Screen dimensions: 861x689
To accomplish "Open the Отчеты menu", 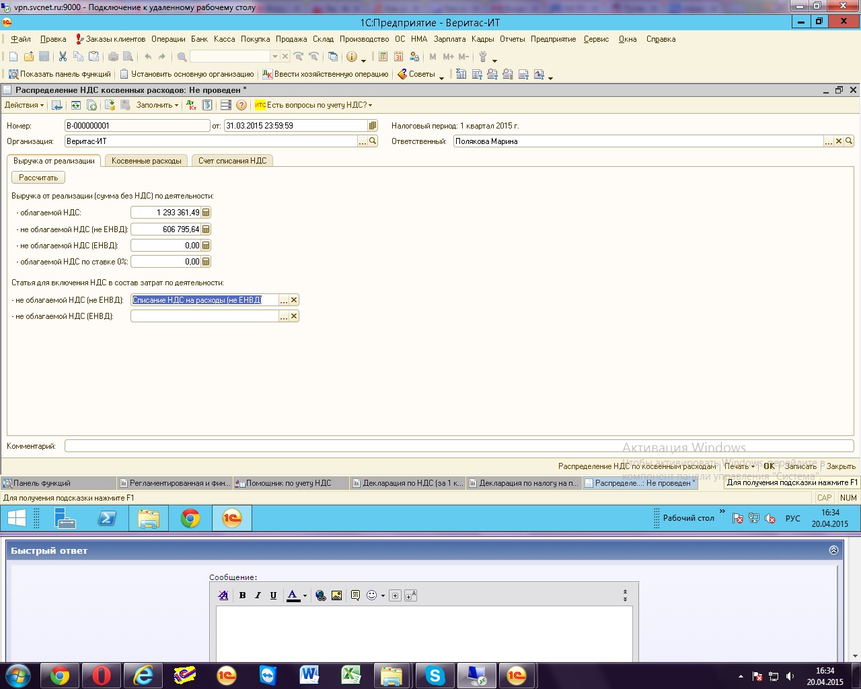I will coord(512,39).
